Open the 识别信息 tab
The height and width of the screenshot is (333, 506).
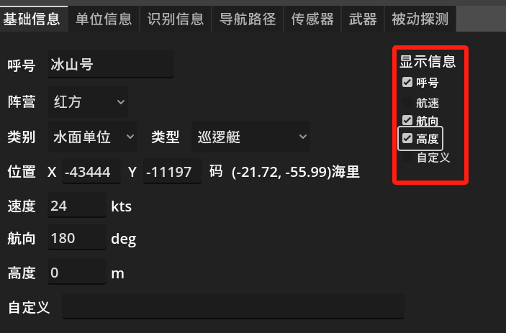(x=176, y=19)
